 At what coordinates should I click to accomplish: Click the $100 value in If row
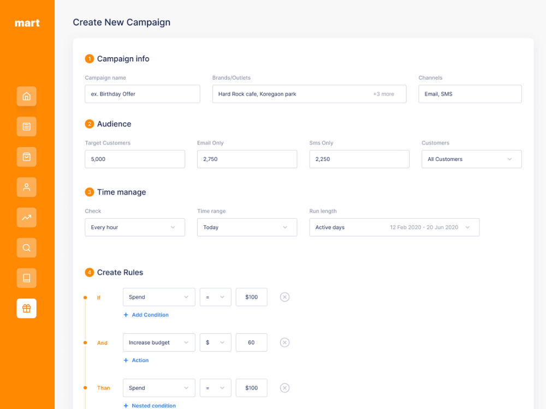point(251,297)
